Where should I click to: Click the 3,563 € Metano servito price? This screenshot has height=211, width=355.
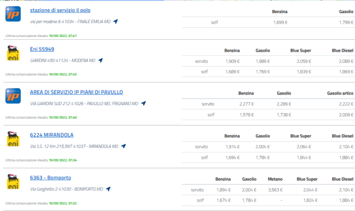pos(276,191)
